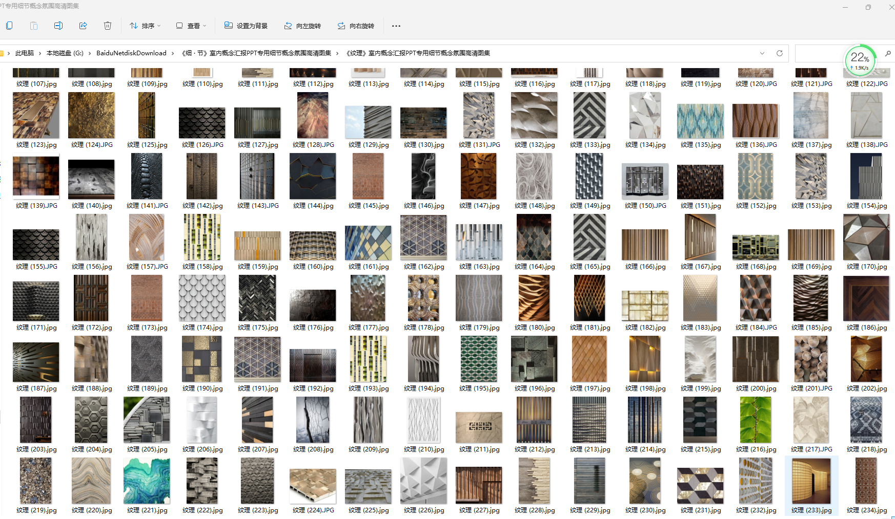Viewport: 895px width, 519px height.
Task: Click the 《纹理》 current folder breadcrumb
Action: 418,53
